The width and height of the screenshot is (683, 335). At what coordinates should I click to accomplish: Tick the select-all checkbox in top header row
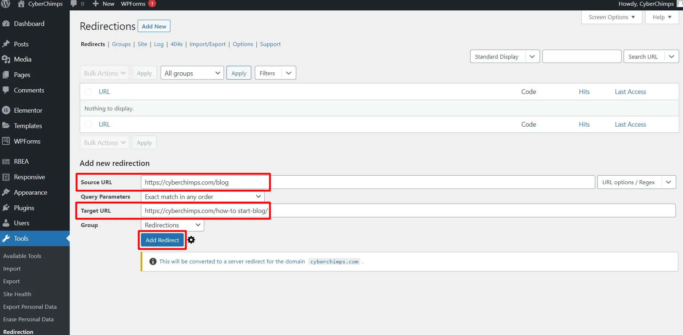pos(88,92)
